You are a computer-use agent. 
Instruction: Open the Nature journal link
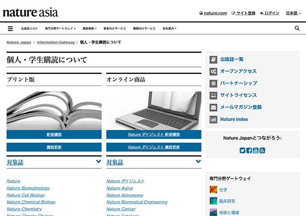tap(13, 181)
